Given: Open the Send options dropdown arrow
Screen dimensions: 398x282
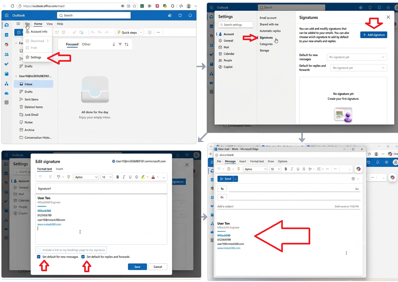Looking at the screenshot, I should (x=236, y=179).
